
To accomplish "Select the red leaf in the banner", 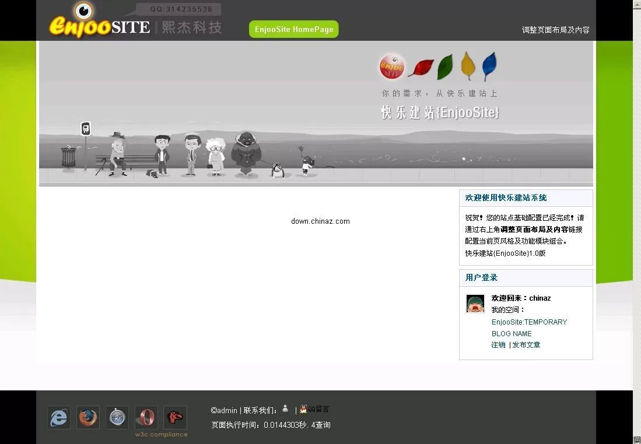I will pyautogui.click(x=421, y=65).
